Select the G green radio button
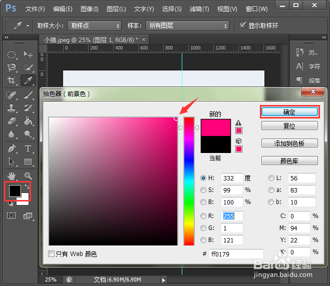This screenshot has width=330, height=286. 203,228
